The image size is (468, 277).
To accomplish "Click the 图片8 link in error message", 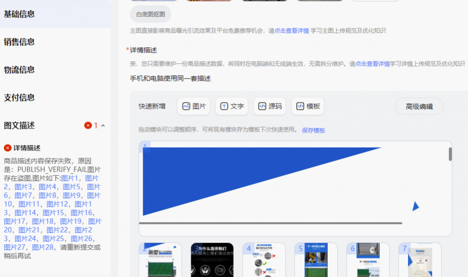I will coord(47,196).
